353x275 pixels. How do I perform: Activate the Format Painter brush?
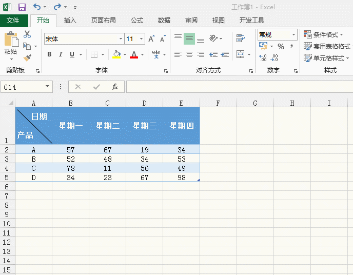[x=27, y=58]
